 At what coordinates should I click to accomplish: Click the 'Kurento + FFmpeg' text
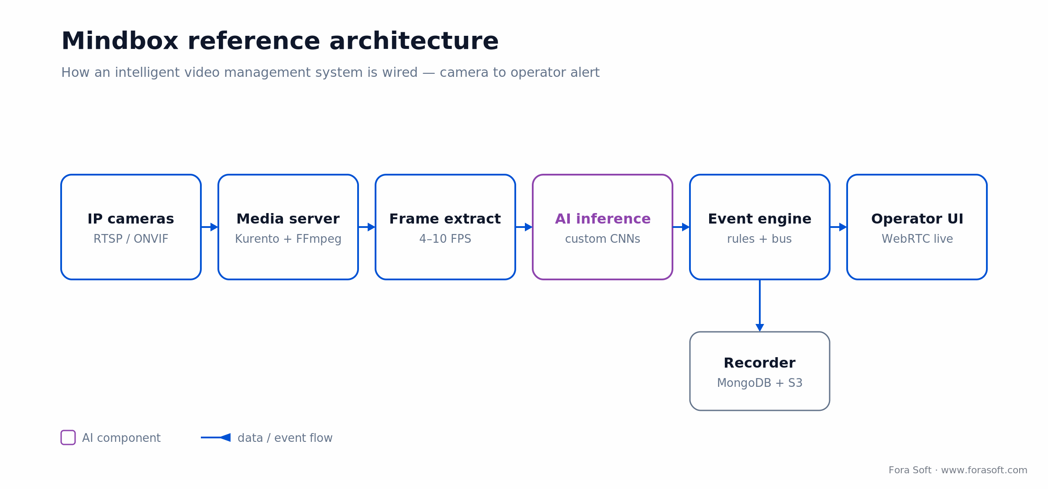[288, 239]
